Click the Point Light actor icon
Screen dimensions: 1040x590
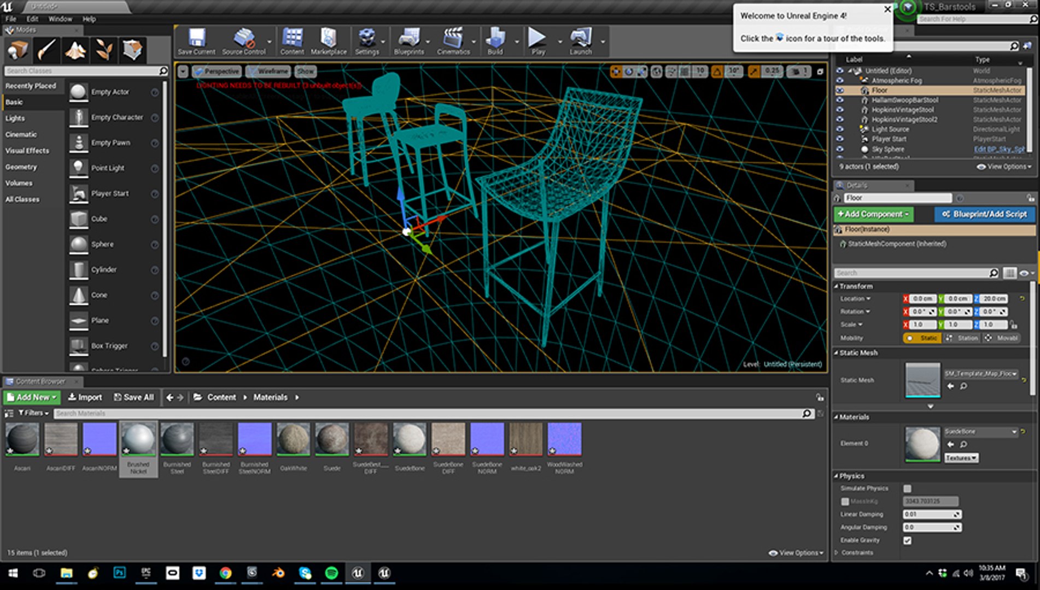79,168
